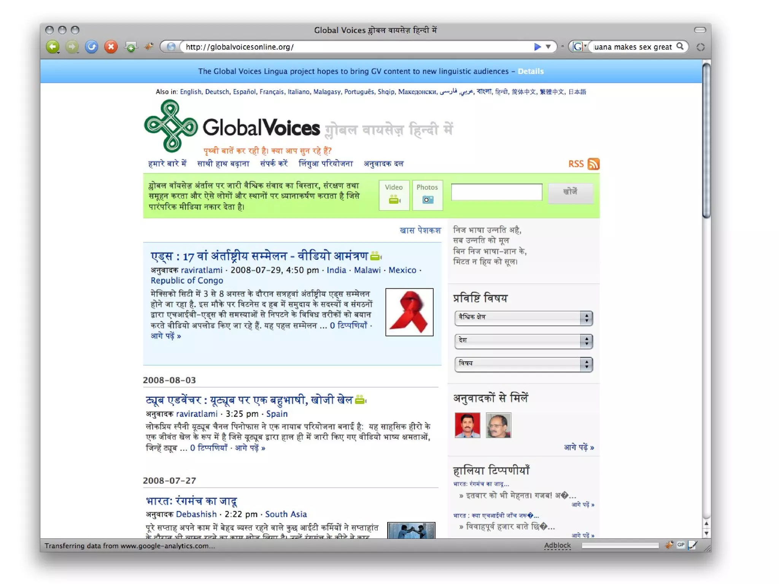The width and height of the screenshot is (779, 584).
Task: Click the orange RSS feed icon
Action: click(x=593, y=164)
